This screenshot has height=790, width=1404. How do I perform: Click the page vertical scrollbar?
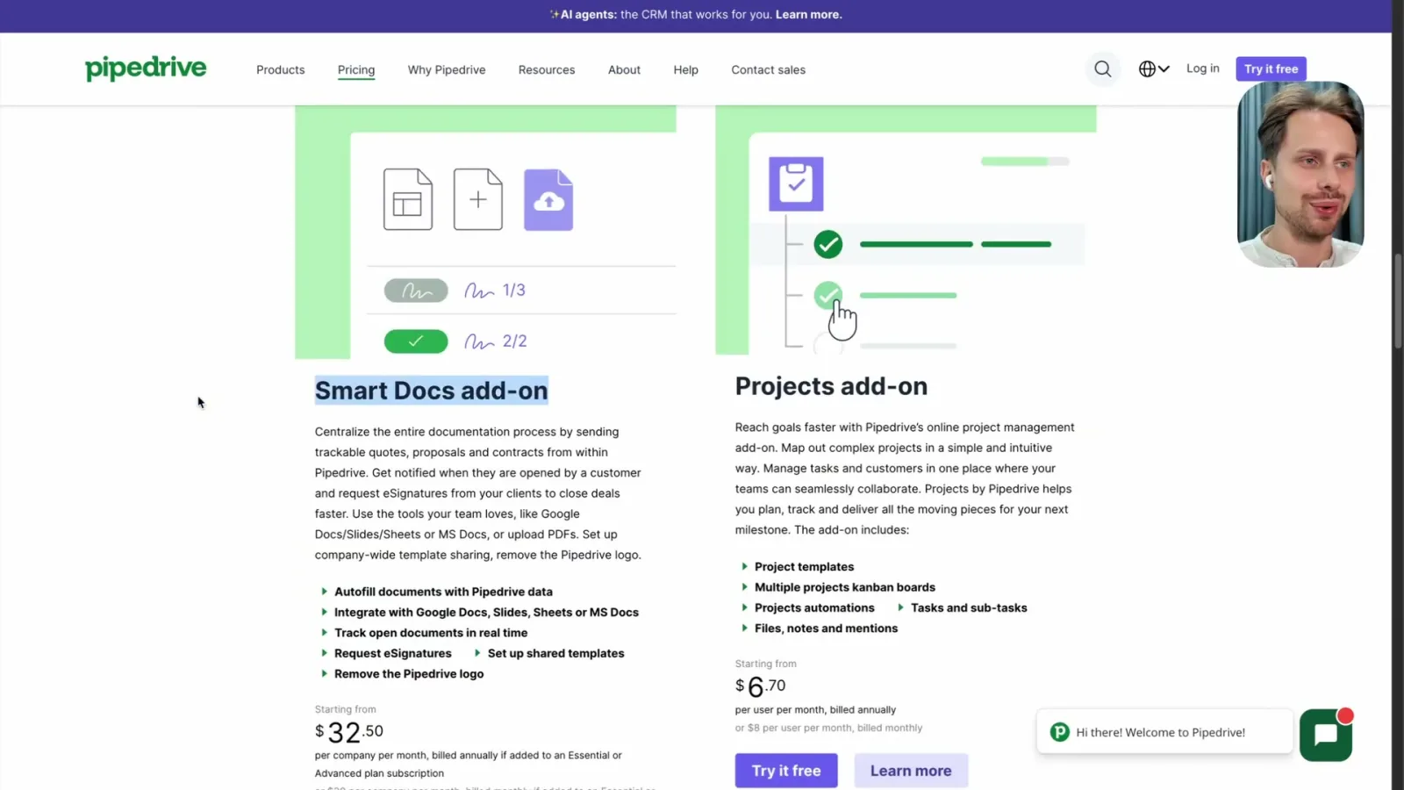(x=1398, y=301)
